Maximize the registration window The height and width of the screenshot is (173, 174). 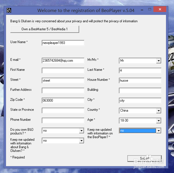[x=150, y=9]
